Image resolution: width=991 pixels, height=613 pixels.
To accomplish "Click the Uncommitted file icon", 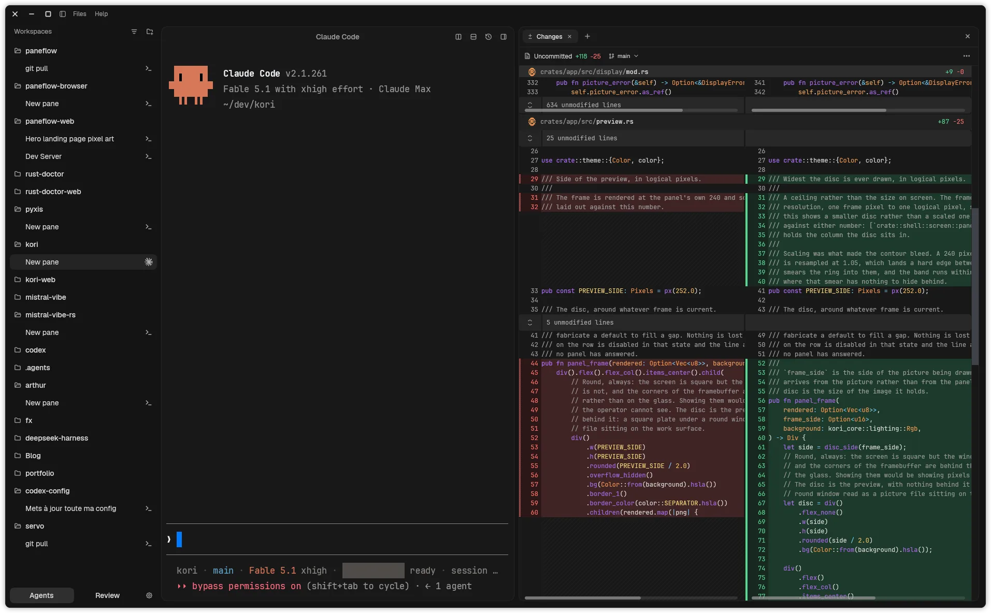I will click(527, 56).
